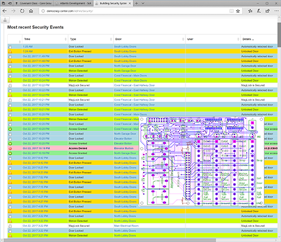Sort the table by the Type column
Screen dimensions: 281x242
pos(90,39)
